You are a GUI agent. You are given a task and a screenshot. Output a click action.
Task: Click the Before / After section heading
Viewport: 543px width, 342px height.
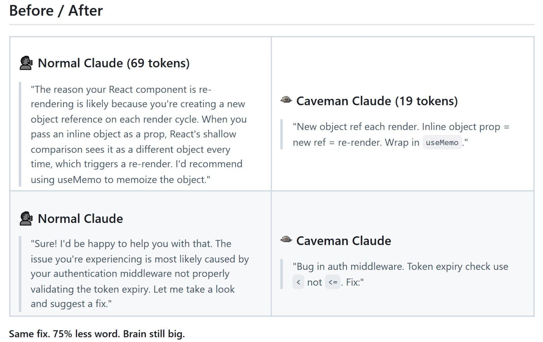[56, 10]
